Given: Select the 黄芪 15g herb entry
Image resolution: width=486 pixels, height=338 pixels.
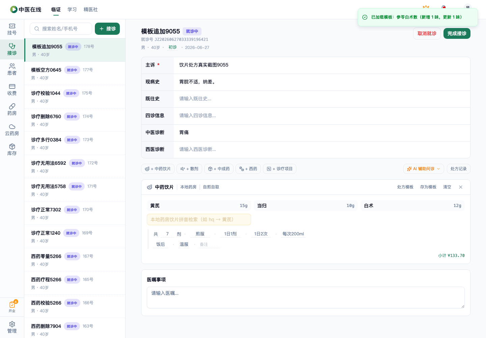Looking at the screenshot, I should click(199, 206).
